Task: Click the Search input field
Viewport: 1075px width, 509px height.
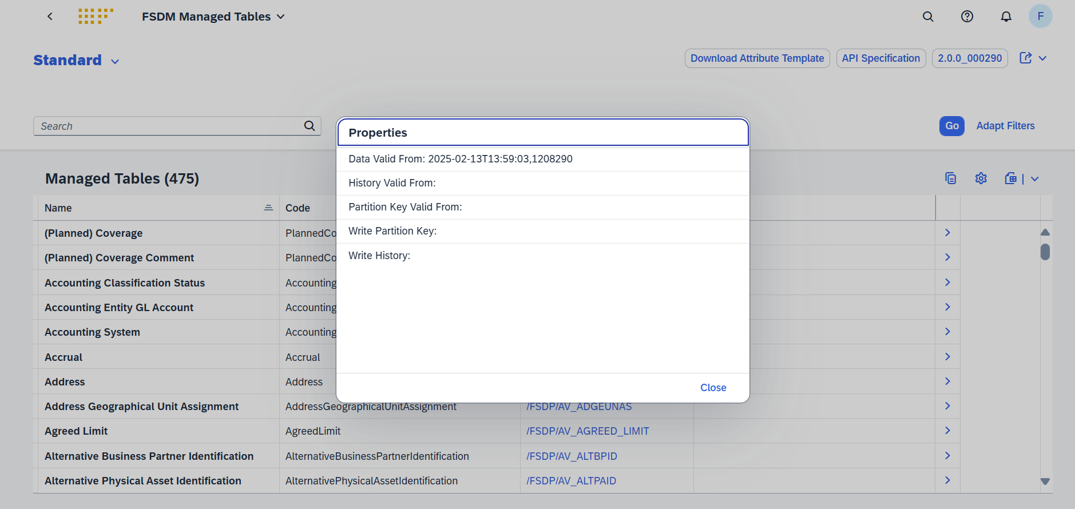Action: (169, 126)
